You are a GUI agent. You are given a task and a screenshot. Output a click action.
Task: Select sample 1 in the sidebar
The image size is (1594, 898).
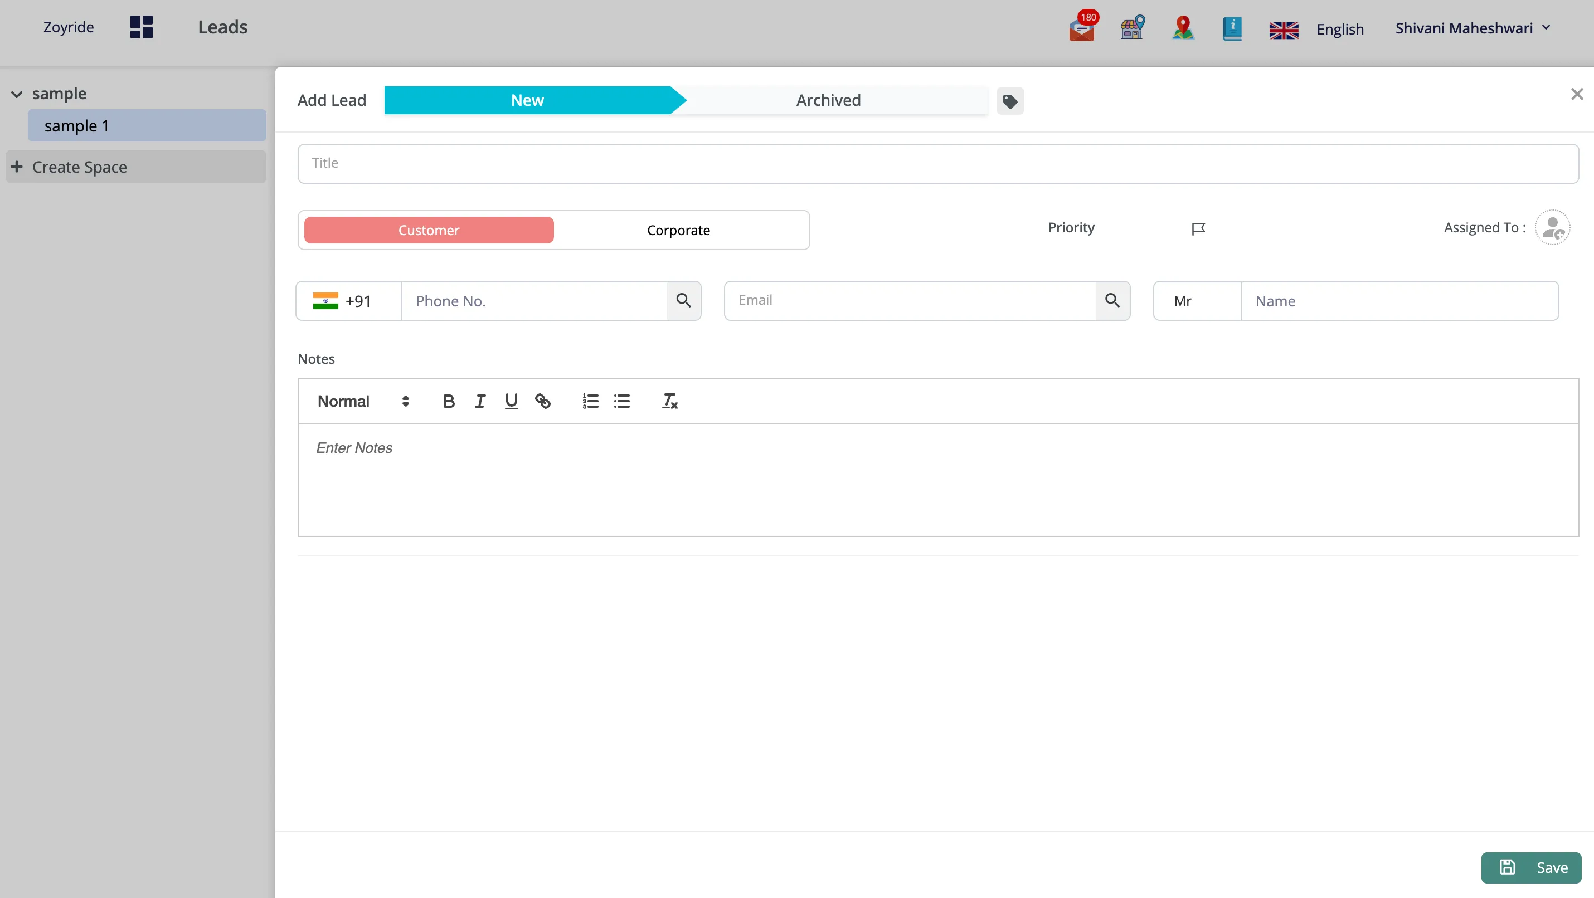[x=147, y=125]
